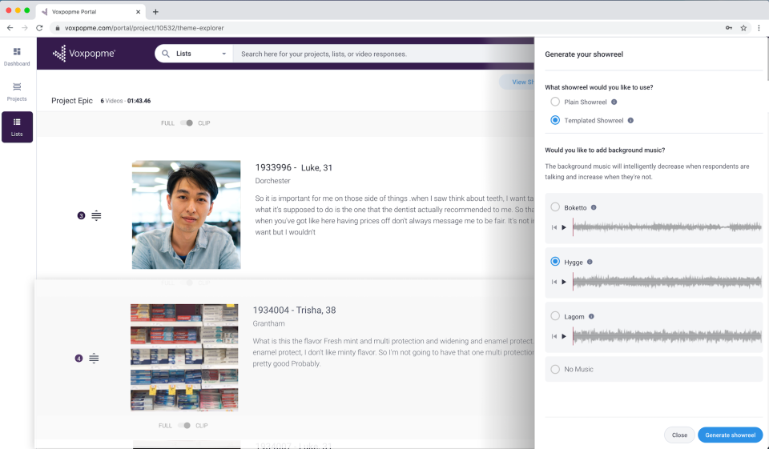Restart the Lagom track preview
Image resolution: width=769 pixels, height=449 pixels.
pyautogui.click(x=554, y=336)
